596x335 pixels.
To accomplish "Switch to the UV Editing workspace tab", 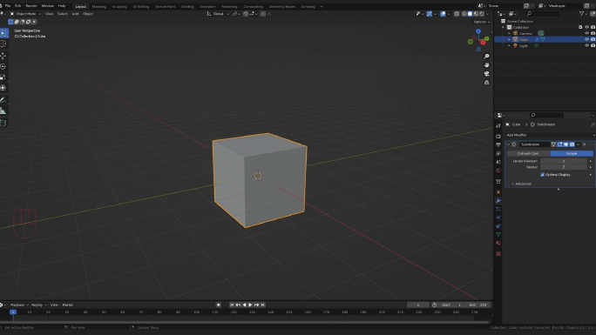I will pyautogui.click(x=140, y=6).
